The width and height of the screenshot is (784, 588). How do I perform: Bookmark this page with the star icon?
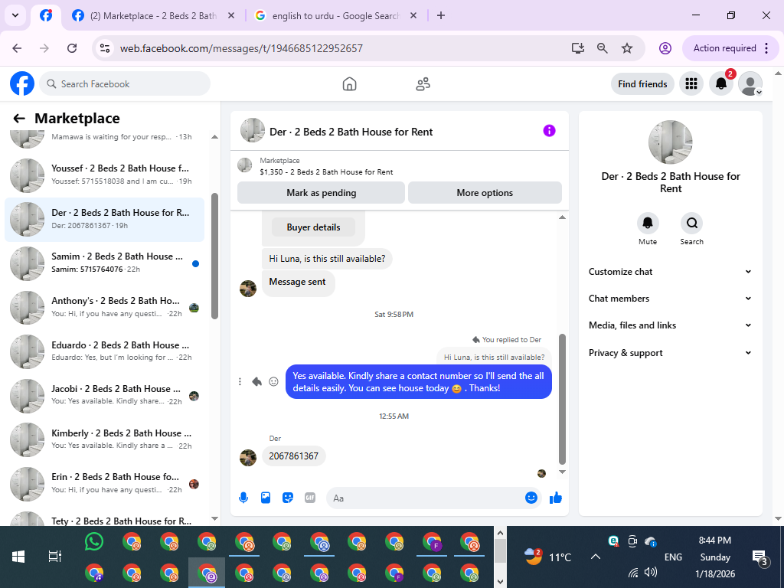627,48
